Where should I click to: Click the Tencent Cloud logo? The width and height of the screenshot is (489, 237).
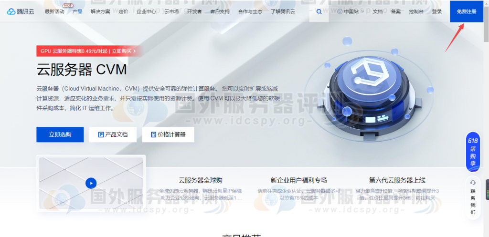click(x=21, y=11)
